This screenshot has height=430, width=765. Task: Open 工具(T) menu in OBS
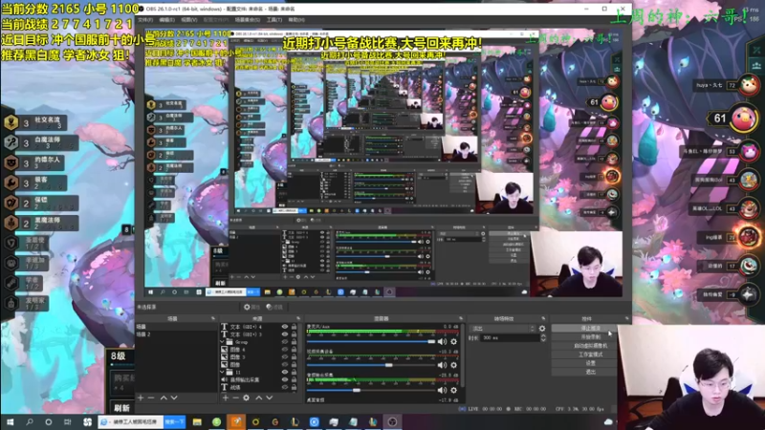coord(274,20)
